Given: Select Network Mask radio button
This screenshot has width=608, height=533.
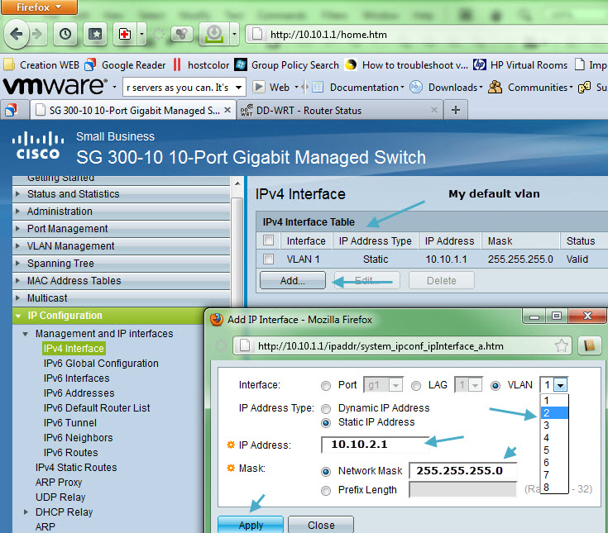Looking at the screenshot, I should click(x=326, y=471).
